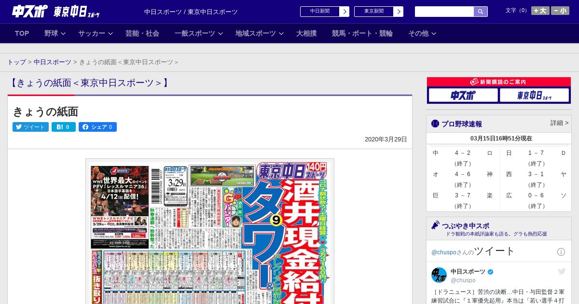Click the トップ breadcrumb link

click(x=17, y=62)
